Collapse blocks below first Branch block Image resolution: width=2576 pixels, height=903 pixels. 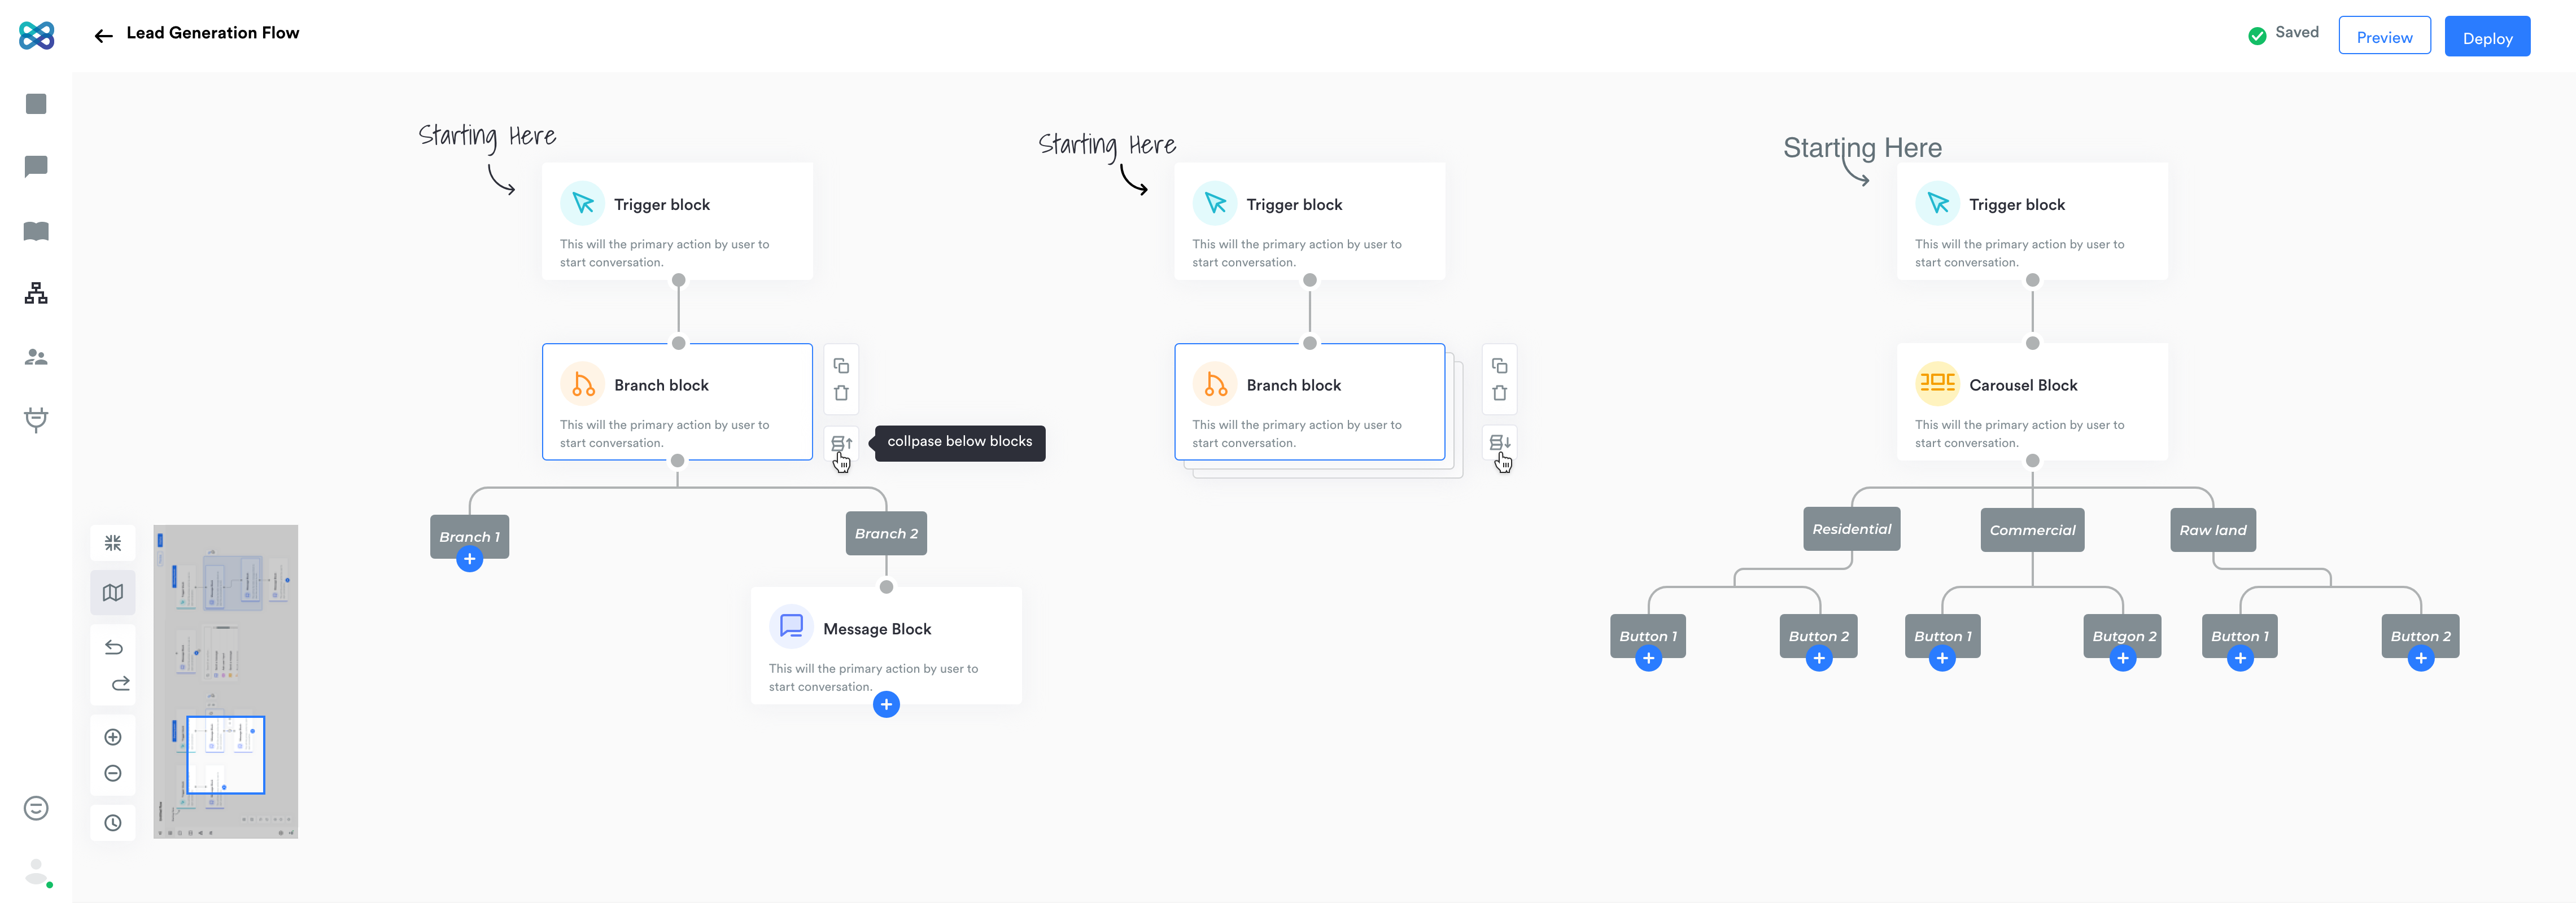coord(841,443)
